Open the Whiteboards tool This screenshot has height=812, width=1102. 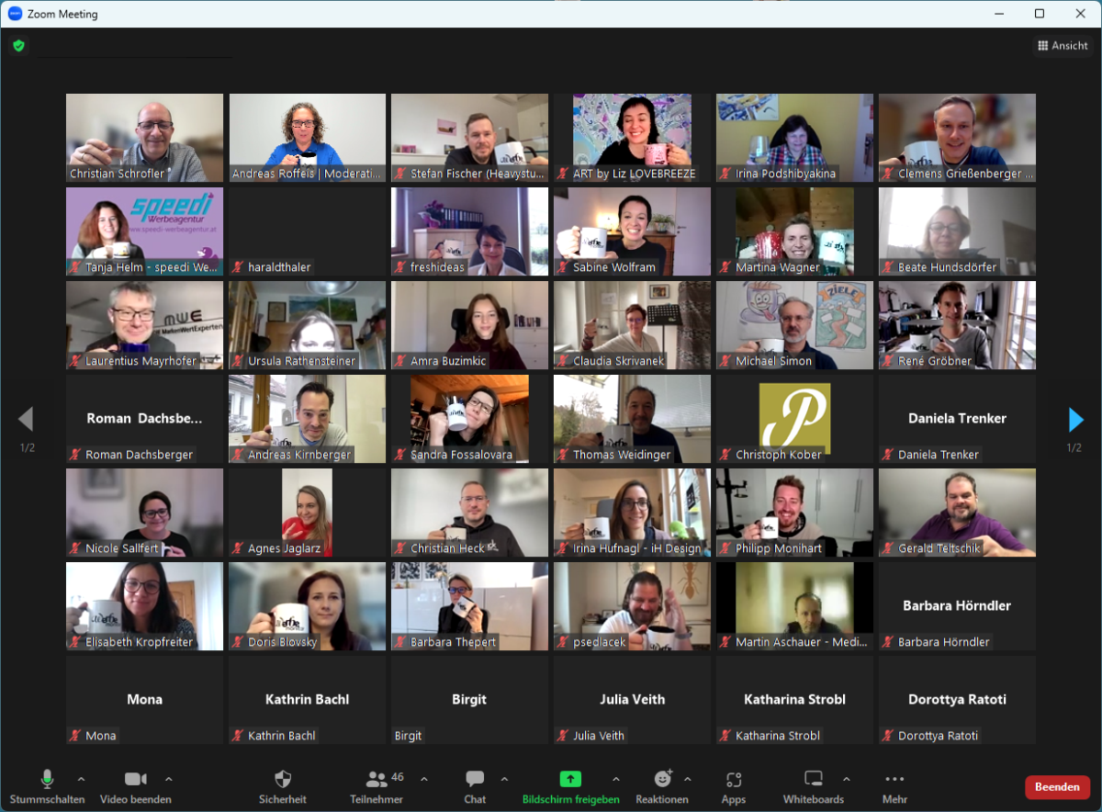813,786
